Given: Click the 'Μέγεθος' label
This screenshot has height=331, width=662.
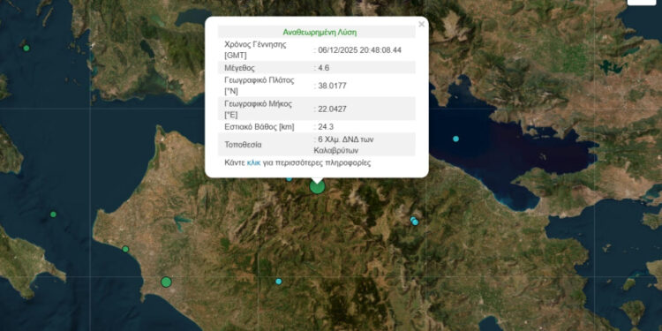Looking at the screenshot, I should pos(239,68).
